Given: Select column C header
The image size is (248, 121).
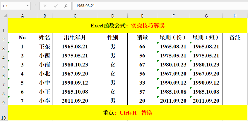Looking at the screenshot, I should click(75, 16).
